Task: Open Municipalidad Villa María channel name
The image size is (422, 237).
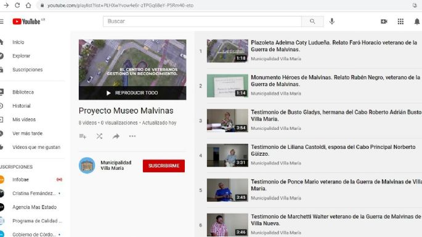Action: (x=116, y=166)
